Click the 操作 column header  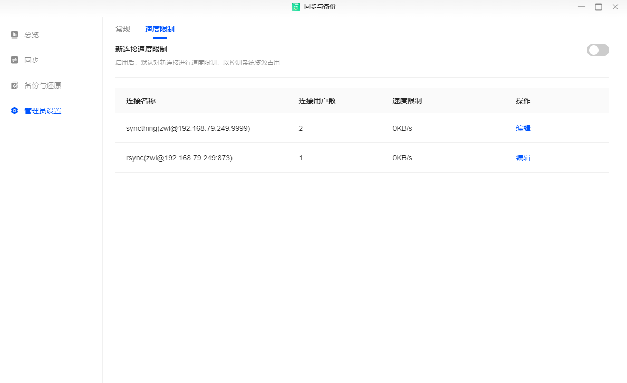pos(523,101)
